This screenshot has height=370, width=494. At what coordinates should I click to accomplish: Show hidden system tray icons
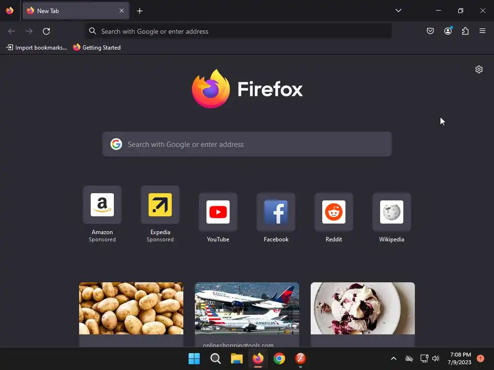(x=394, y=358)
